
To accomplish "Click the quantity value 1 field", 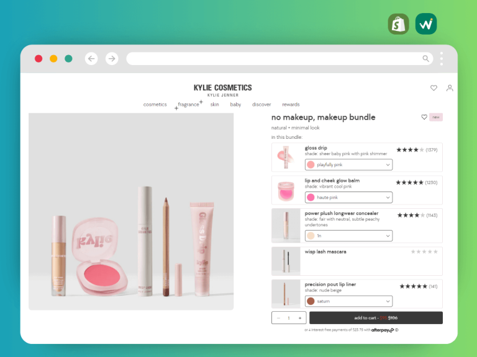I will tap(289, 318).
